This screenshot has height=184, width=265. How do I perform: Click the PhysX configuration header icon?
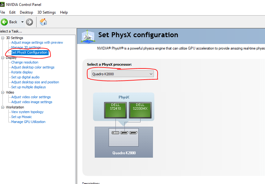(88, 36)
